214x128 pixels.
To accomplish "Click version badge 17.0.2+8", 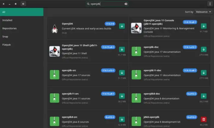I will [x=110, y=24].
